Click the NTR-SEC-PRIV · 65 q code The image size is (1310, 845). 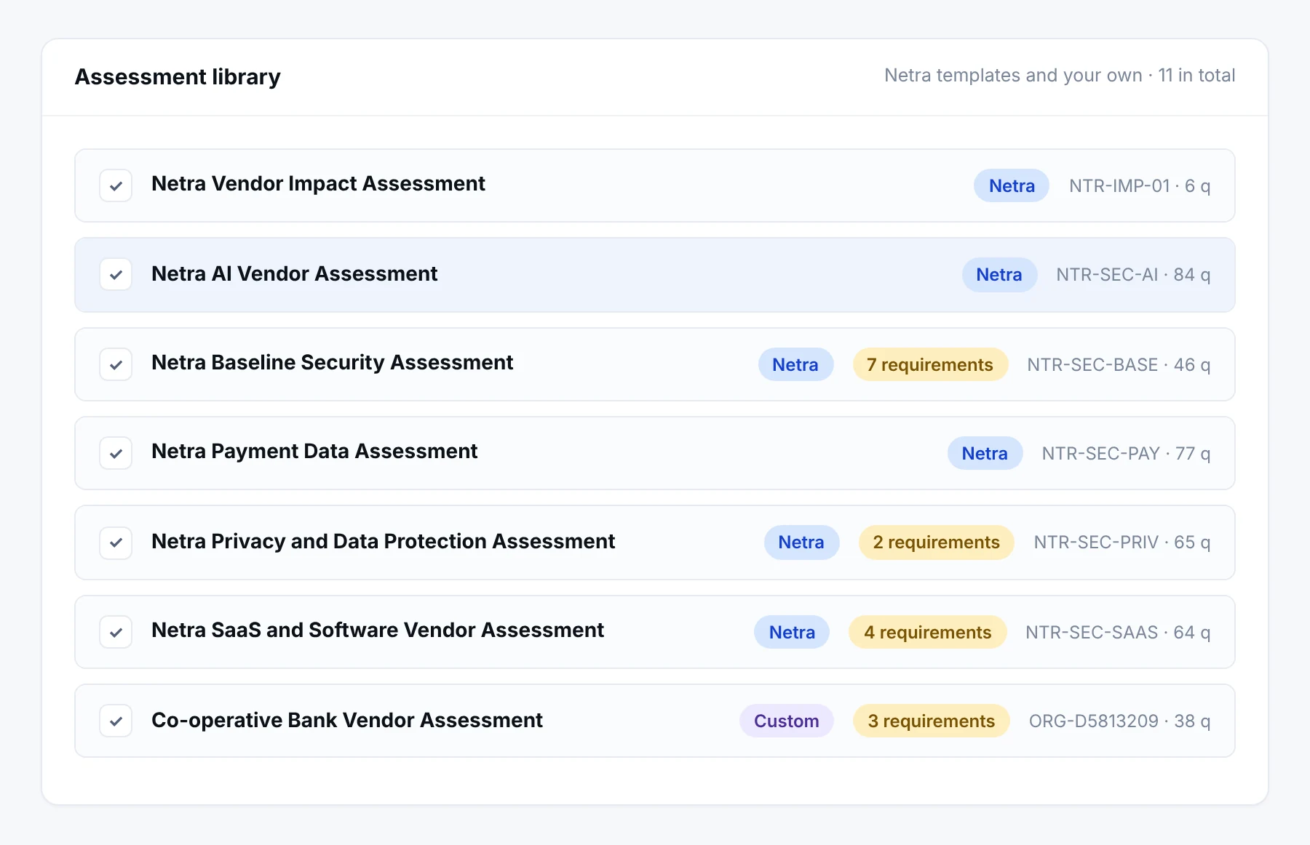click(x=1122, y=542)
